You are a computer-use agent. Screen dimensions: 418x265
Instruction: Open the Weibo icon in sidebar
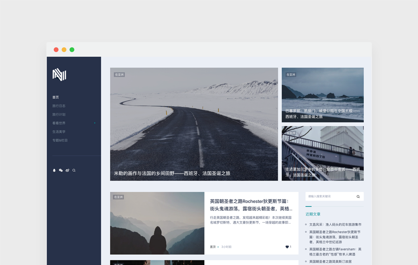click(67, 170)
